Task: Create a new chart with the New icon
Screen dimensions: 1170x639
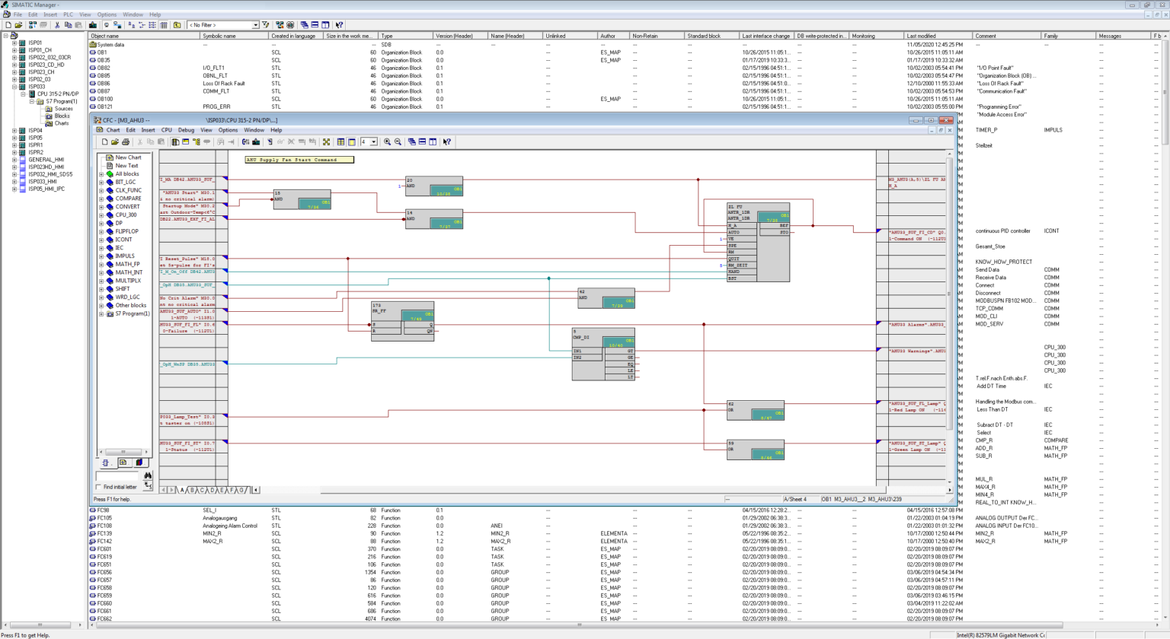Action: click(105, 141)
